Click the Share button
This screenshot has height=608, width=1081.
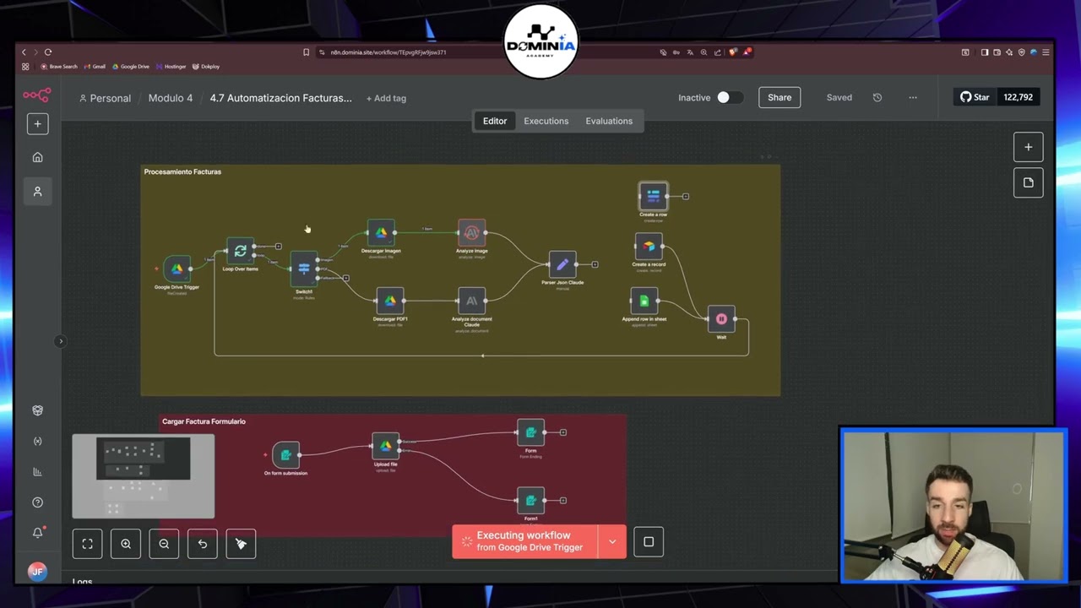(x=780, y=97)
